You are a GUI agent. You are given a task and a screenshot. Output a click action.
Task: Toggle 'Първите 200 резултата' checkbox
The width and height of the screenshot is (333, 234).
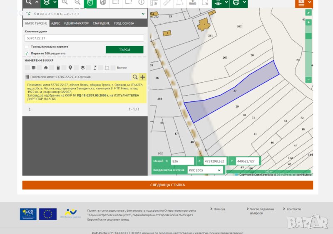27,53
